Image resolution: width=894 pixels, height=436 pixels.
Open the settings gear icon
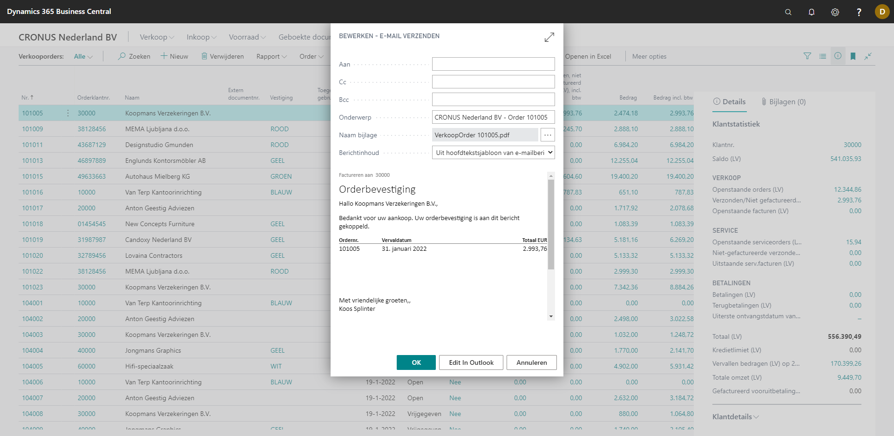835,12
